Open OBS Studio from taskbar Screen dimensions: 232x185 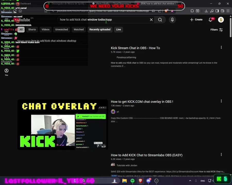point(156,181)
